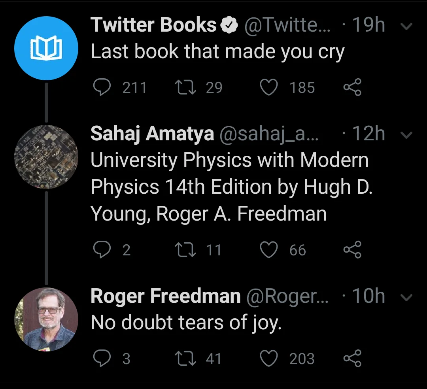Like Roger Freedman's tweet
This screenshot has width=427, height=389.
pos(269,359)
